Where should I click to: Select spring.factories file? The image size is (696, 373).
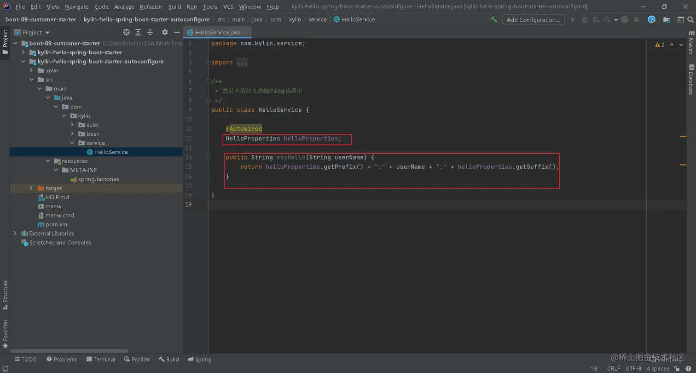[99, 179]
